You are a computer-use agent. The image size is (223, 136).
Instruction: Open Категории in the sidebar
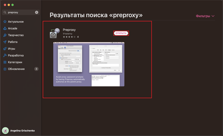[x=15, y=62]
